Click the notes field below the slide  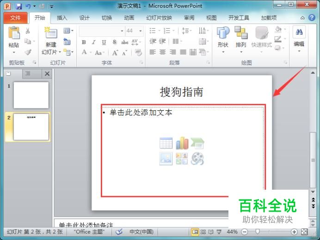(141, 223)
